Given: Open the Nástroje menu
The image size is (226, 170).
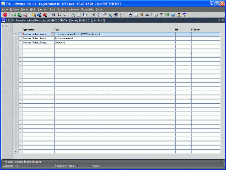Looking at the screenshot, I should coord(73,10).
